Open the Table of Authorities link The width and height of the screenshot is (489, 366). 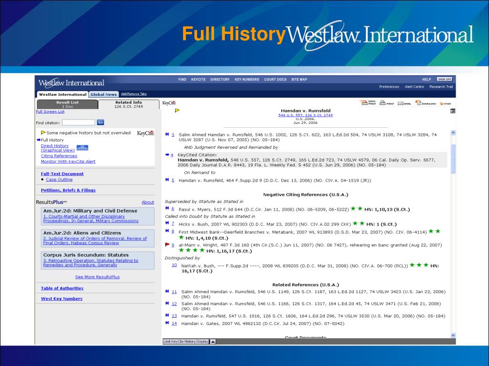[x=62, y=288]
